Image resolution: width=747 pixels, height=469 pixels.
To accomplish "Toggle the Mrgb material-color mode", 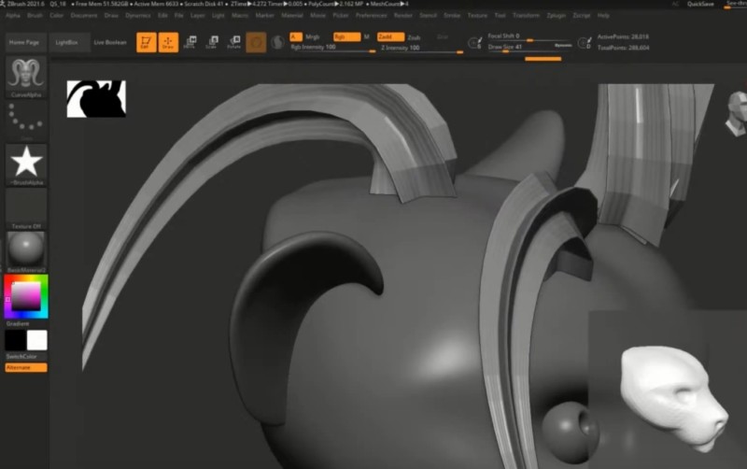I will [313, 36].
